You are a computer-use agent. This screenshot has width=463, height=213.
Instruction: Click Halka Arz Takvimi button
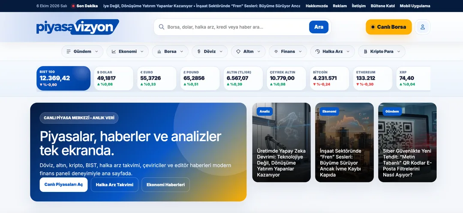114,185
